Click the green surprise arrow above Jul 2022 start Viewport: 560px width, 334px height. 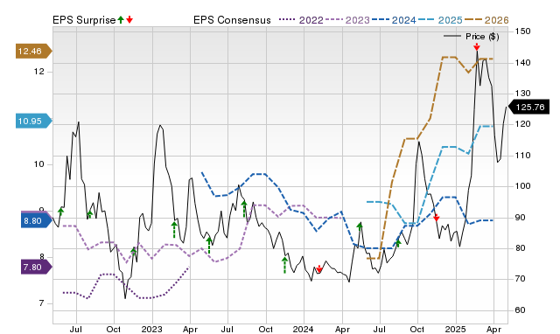(60, 212)
